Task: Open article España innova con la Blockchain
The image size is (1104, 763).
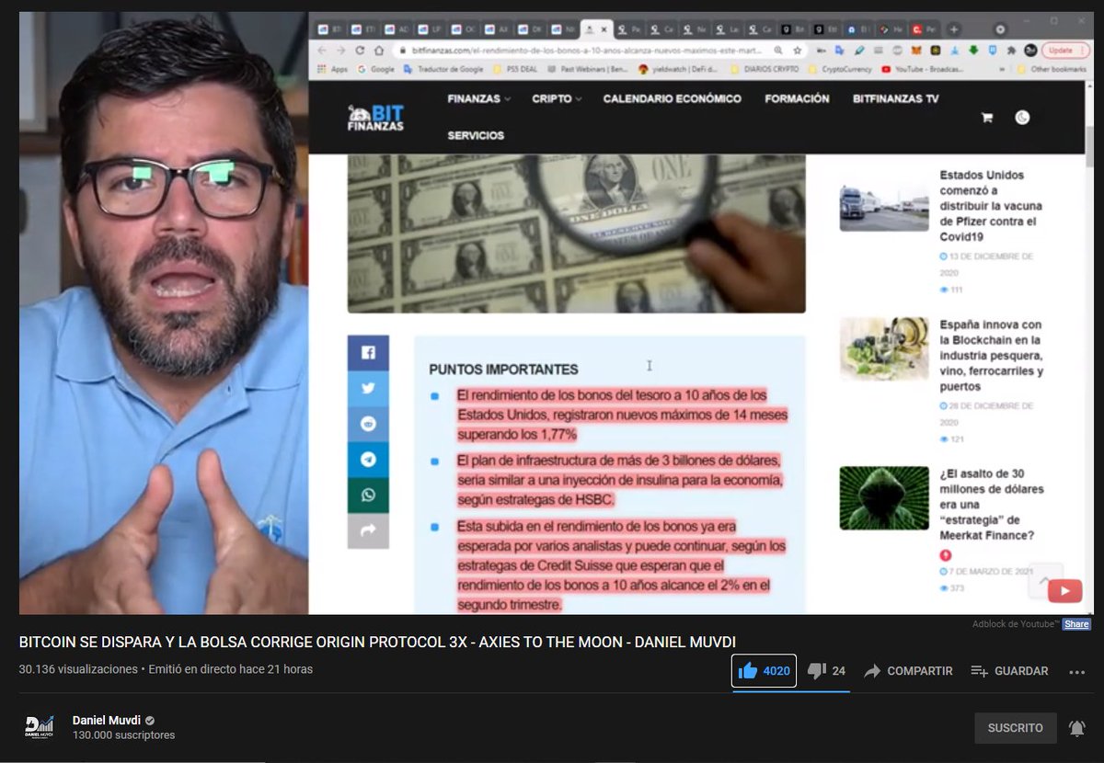Action: coord(992,356)
